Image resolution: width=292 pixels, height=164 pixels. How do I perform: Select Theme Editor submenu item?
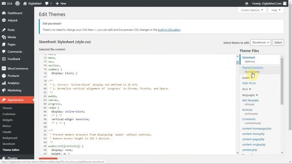[11, 150]
